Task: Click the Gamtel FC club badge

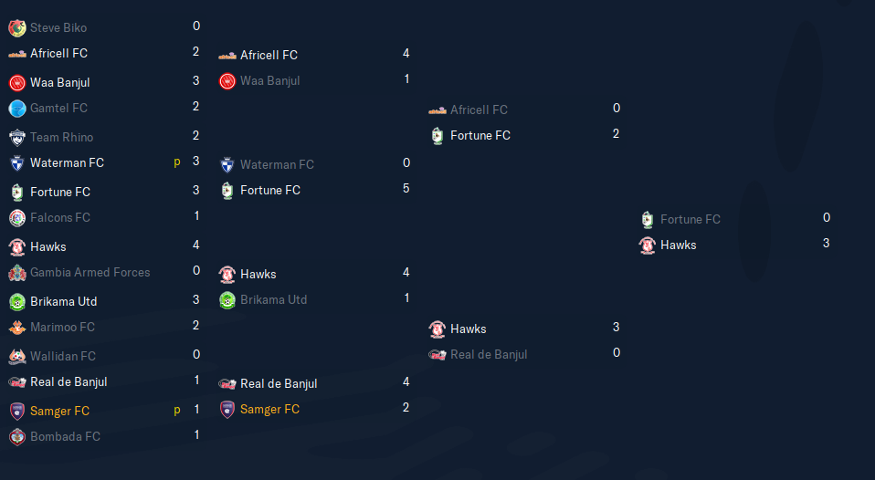Action: [17, 109]
